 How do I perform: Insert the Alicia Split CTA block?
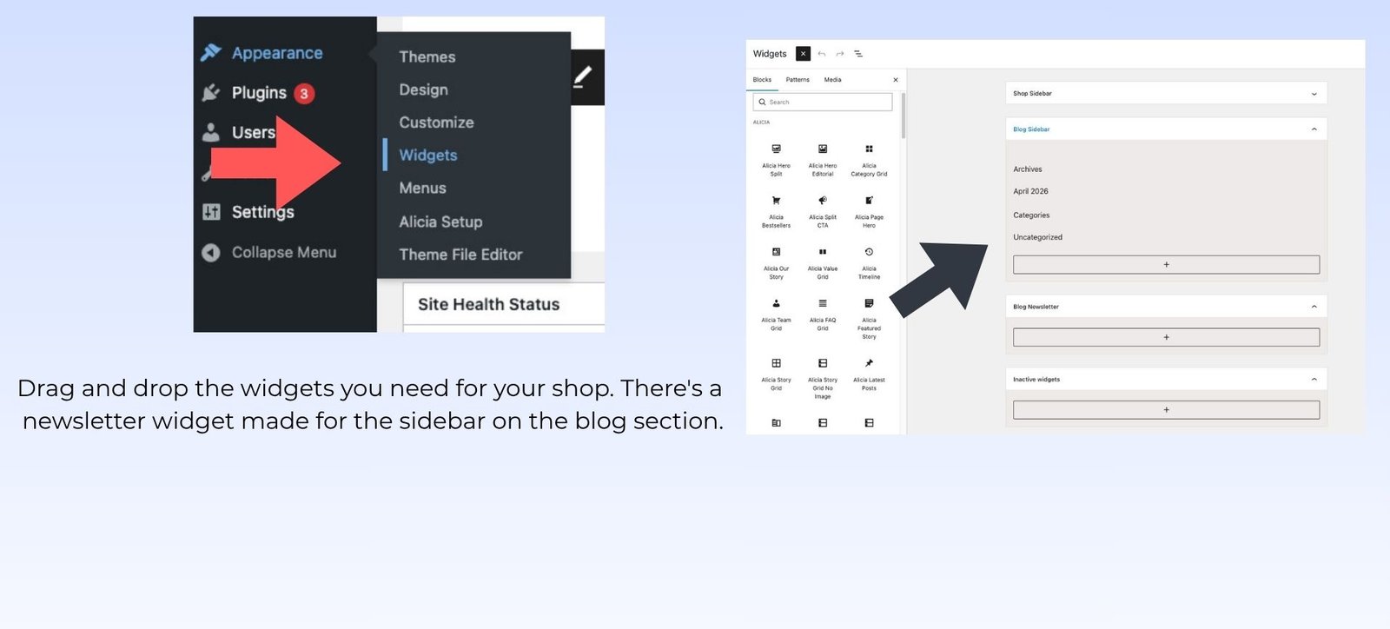[823, 212]
